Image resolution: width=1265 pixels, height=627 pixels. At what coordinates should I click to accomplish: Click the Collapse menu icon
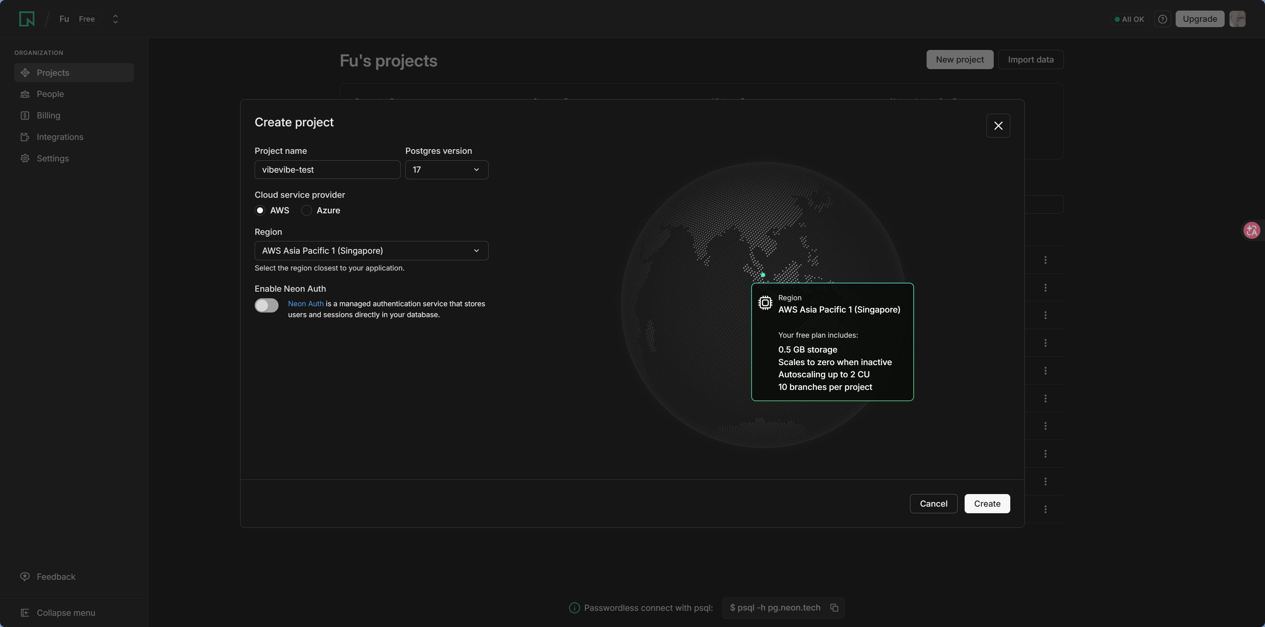25,613
